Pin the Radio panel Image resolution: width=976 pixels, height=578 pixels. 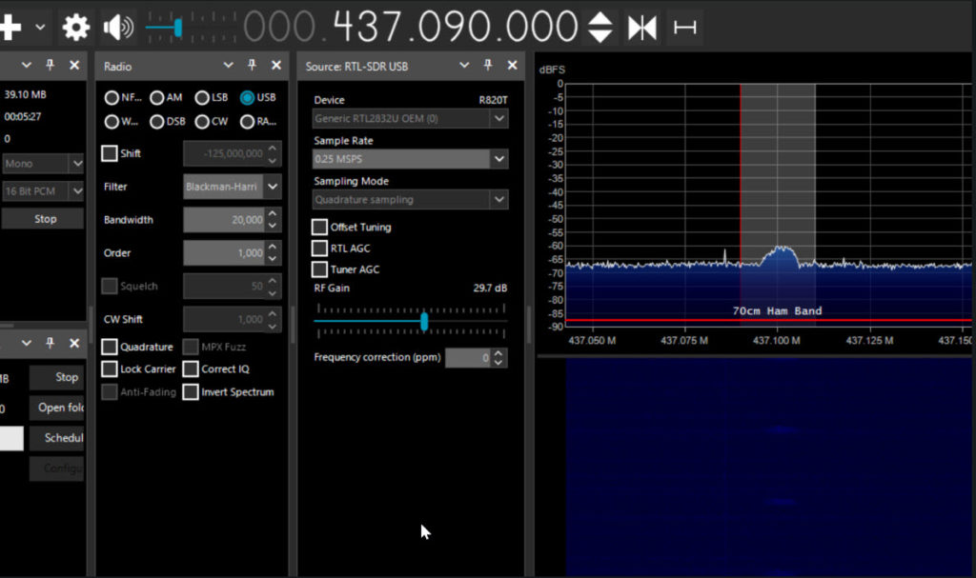[252, 66]
